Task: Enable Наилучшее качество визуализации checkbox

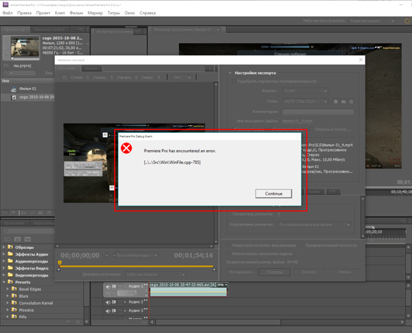Action: [229, 245]
